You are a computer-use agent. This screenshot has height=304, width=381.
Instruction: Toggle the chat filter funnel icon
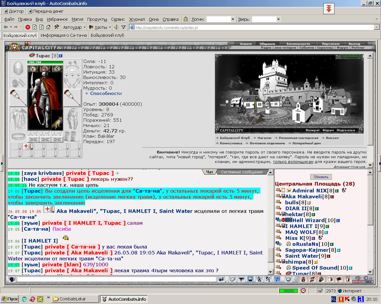241,279
